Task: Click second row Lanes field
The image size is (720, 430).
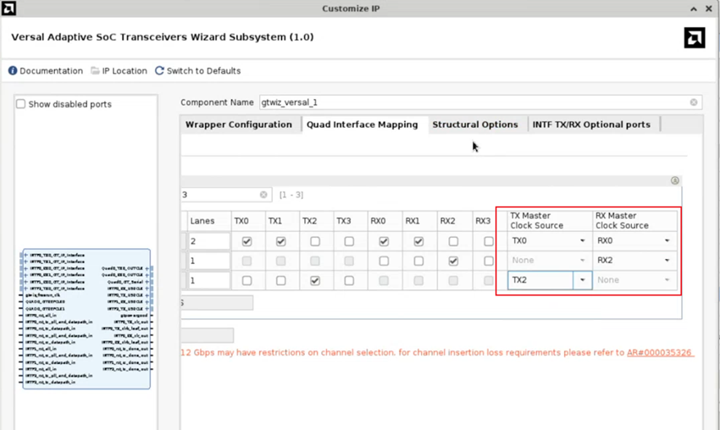Action: (x=209, y=261)
